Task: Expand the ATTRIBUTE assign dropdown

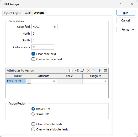Action: [x=29, y=81]
